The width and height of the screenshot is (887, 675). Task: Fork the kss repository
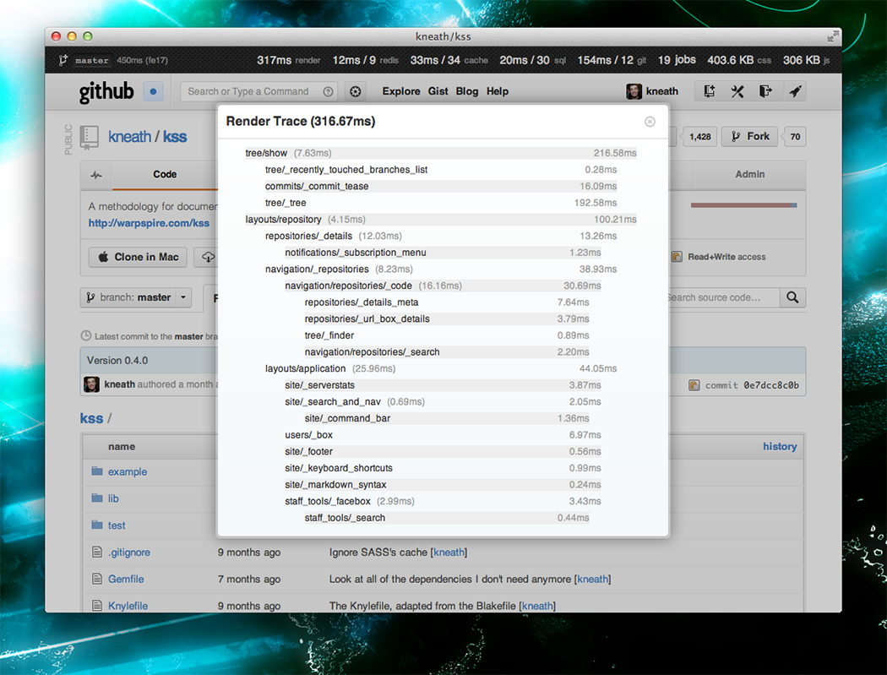pos(750,137)
